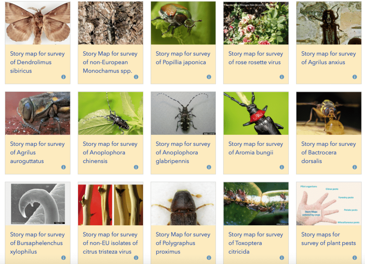Open citrus tristeza virus story map link
Screen dimensions: 365x264
click(x=110, y=243)
